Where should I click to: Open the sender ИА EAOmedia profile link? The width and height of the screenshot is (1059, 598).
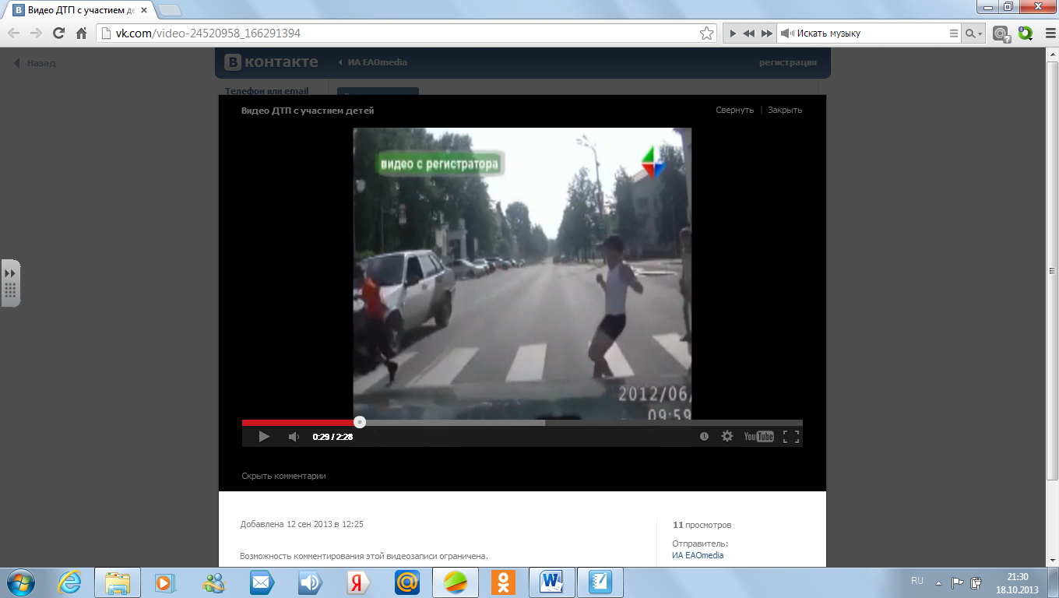tap(698, 555)
